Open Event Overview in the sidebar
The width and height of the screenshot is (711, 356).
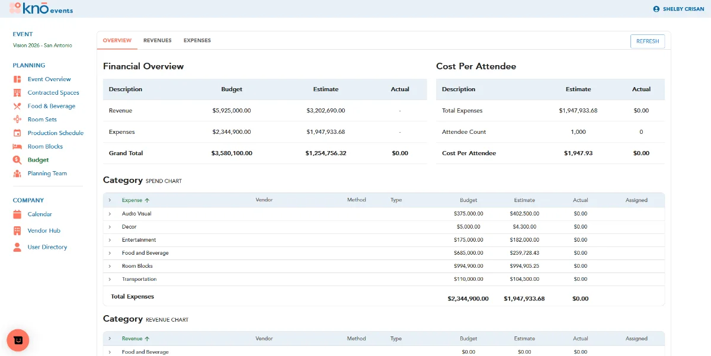click(49, 79)
